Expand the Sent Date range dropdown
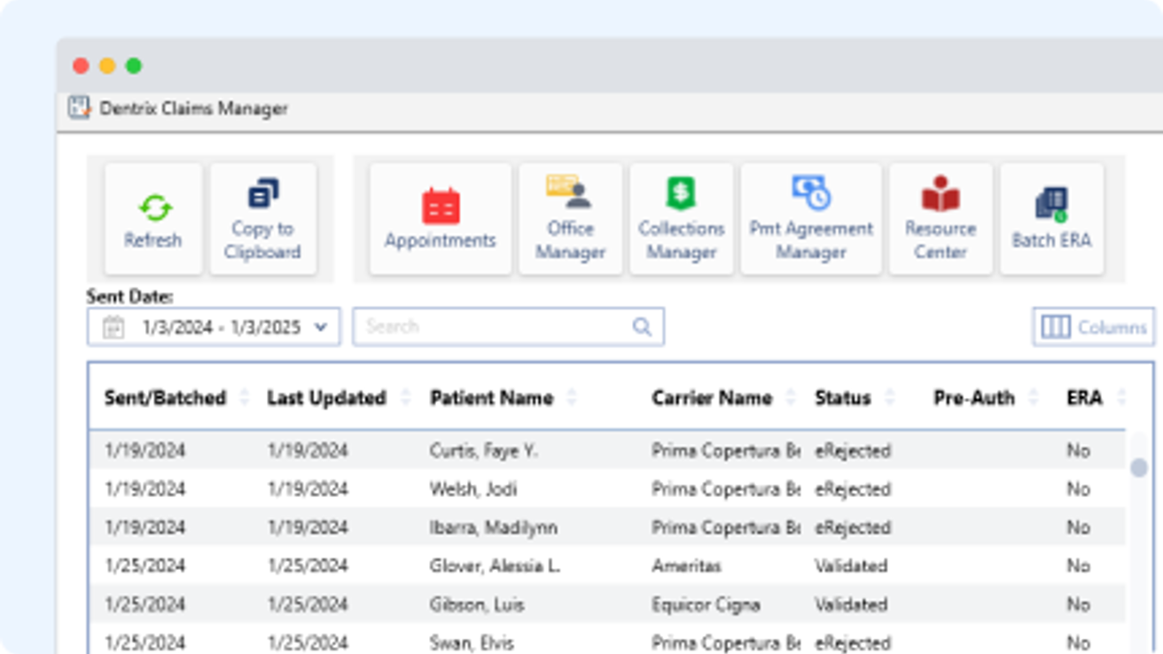The image size is (1163, 654). click(321, 327)
